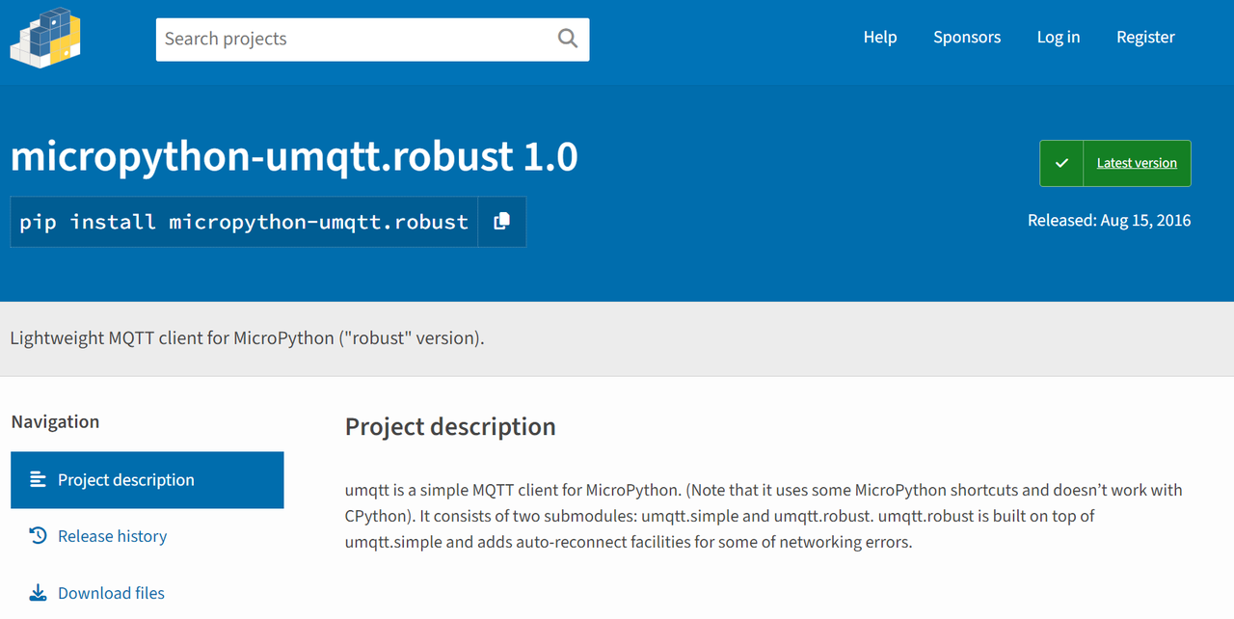Screen dimensions: 1234x619
Task: Switch to the Download files tab
Action: coord(148,593)
